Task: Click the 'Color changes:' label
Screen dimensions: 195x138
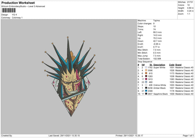Action: (145, 23)
